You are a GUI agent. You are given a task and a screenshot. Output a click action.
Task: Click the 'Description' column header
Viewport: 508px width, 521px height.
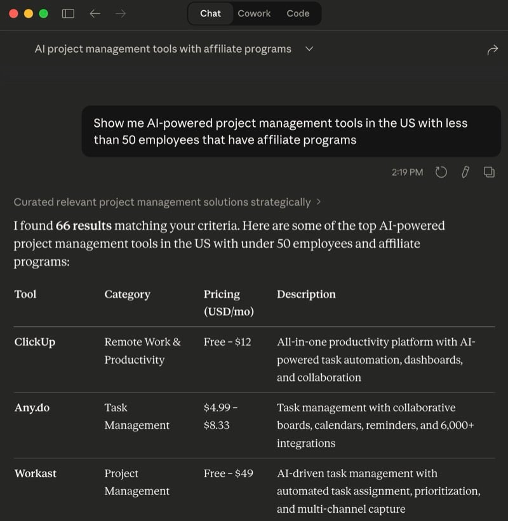[306, 294]
